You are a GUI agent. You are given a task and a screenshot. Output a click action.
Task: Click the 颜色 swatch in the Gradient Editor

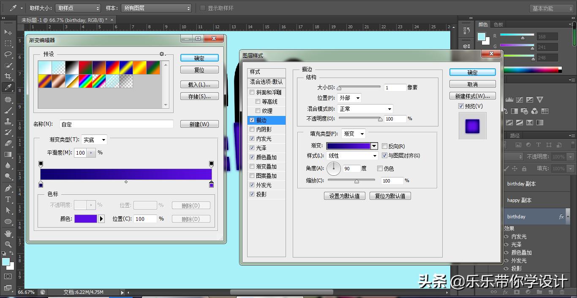coord(87,218)
